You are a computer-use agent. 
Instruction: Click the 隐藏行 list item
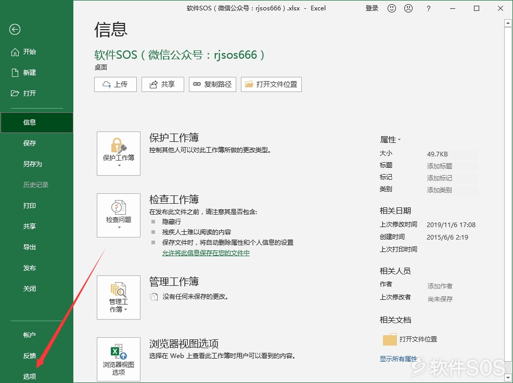[172, 221]
